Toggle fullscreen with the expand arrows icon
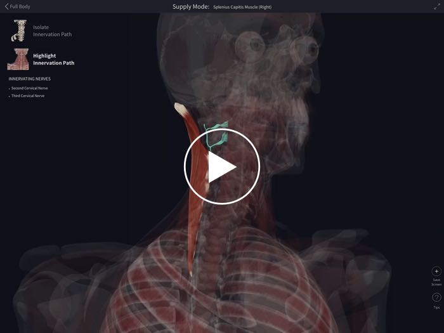The image size is (444, 333). [x=436, y=6]
